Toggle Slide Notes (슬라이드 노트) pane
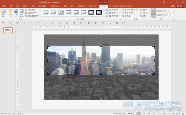Image resolution: width=186 pixels, height=115 pixels. pyautogui.click(x=119, y=114)
